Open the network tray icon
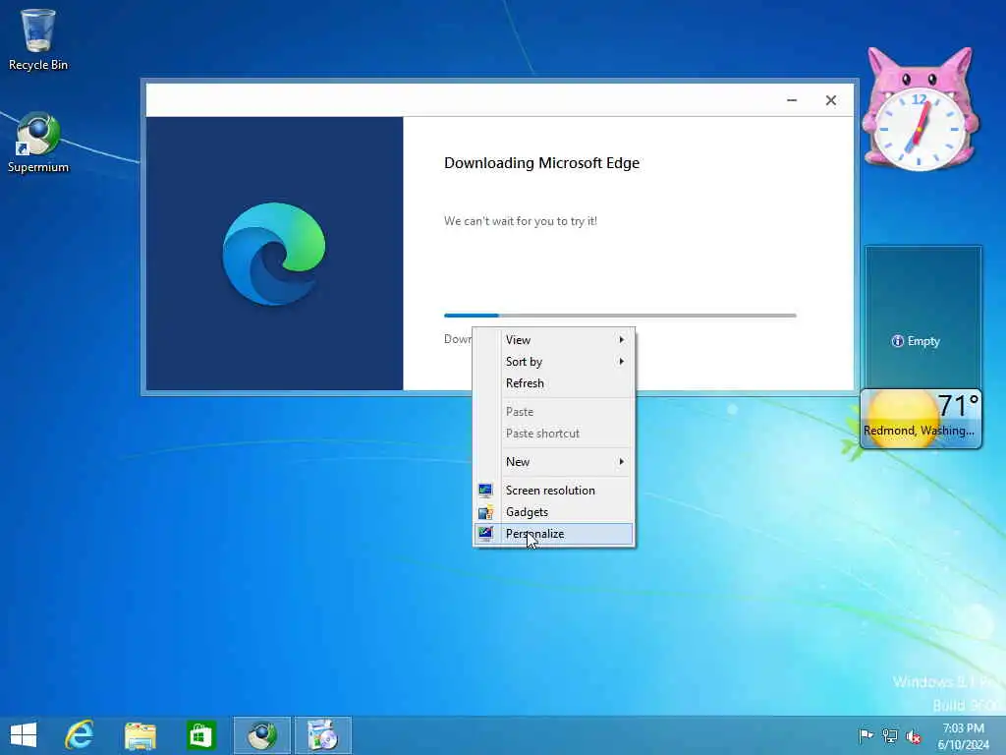The width and height of the screenshot is (1006, 755). point(889,735)
